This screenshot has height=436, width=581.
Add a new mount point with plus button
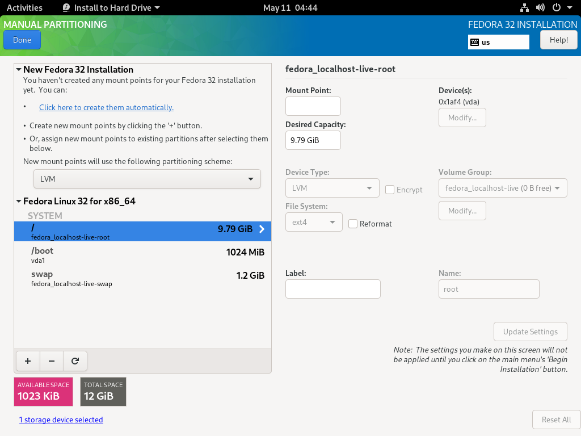(x=28, y=361)
